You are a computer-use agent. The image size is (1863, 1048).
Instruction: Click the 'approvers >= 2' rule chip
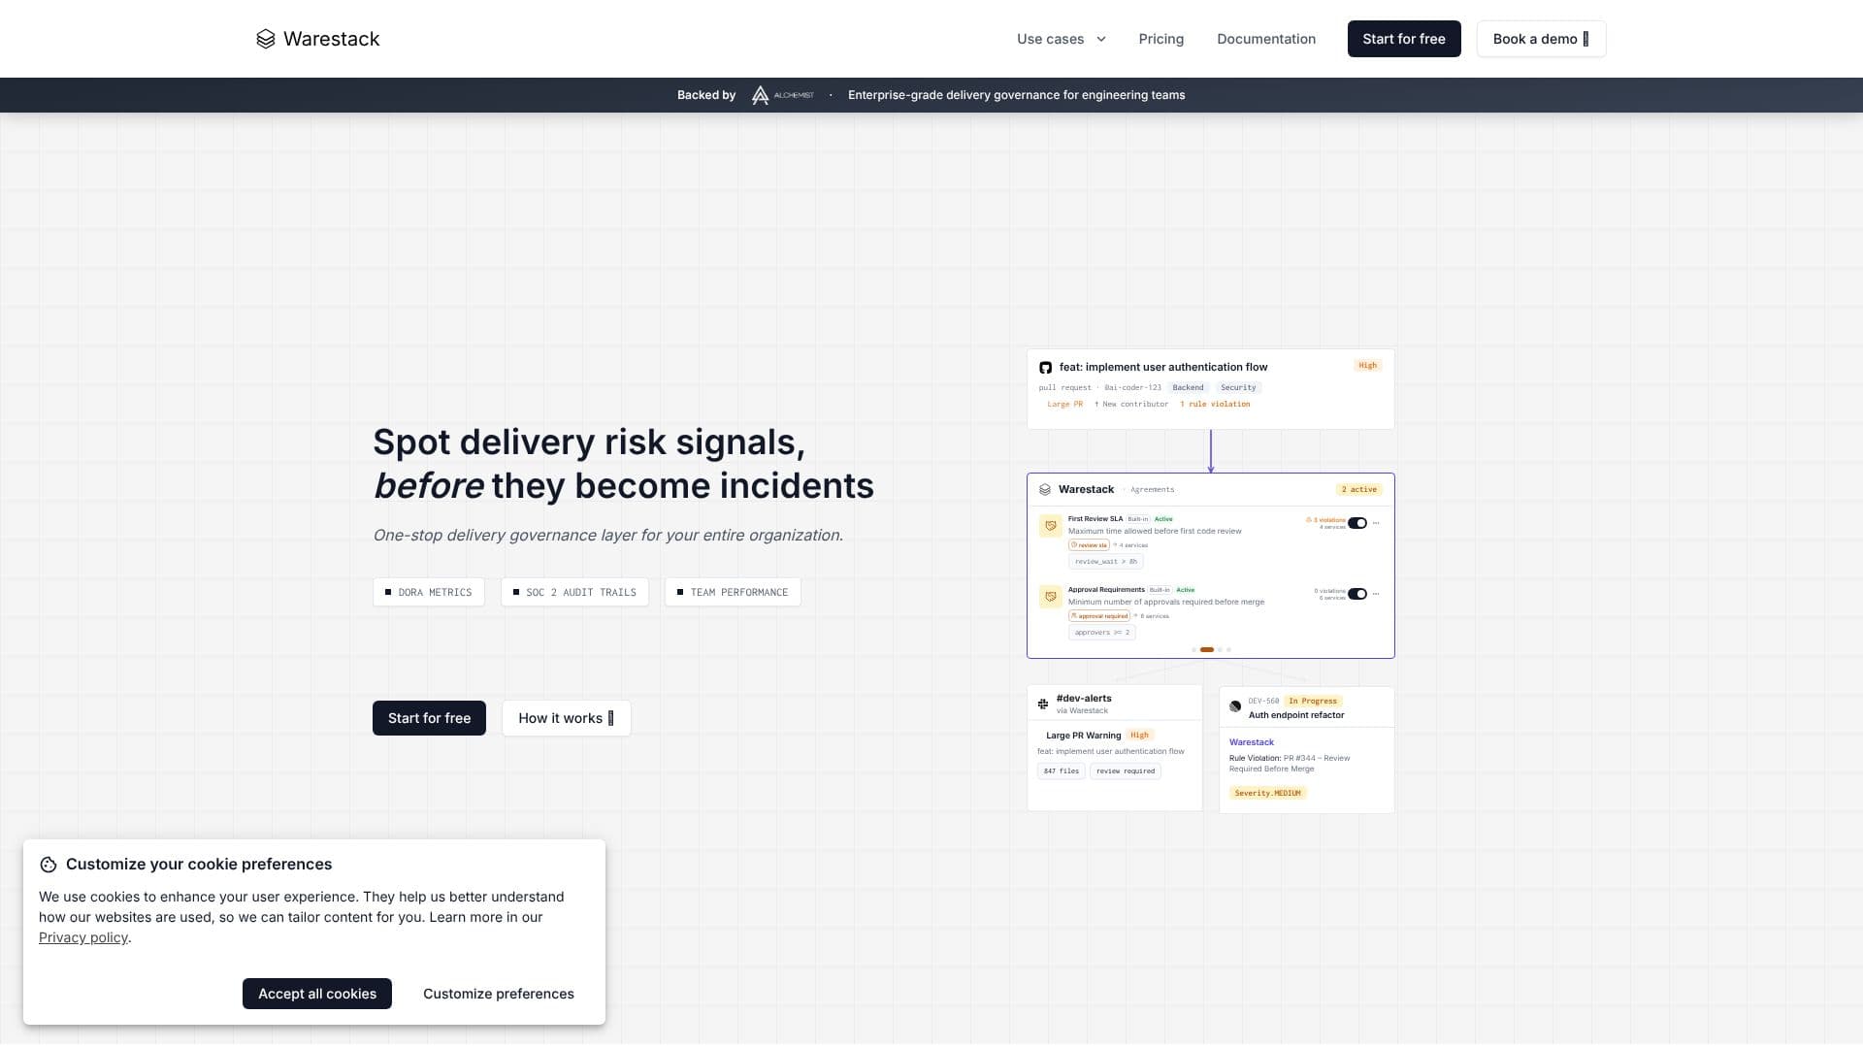pos(1102,633)
